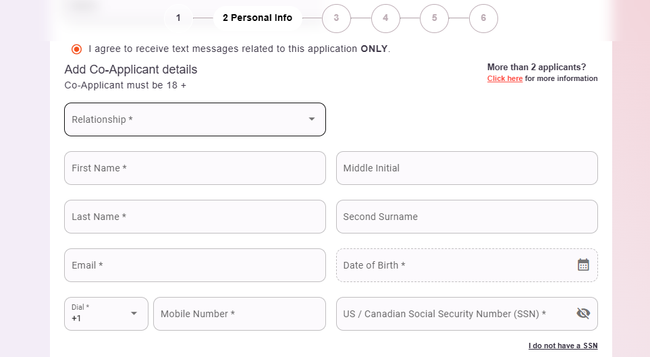Screen dimensions: 650x357
Task: Select step 4 circle in progress bar
Action: coord(385,18)
